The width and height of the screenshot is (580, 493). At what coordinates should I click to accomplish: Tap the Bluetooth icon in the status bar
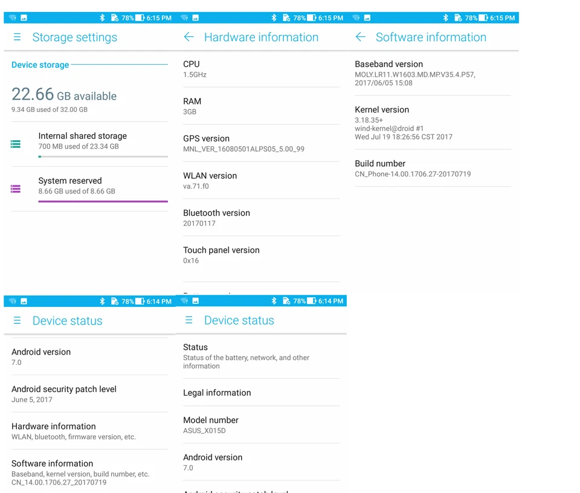[101, 18]
